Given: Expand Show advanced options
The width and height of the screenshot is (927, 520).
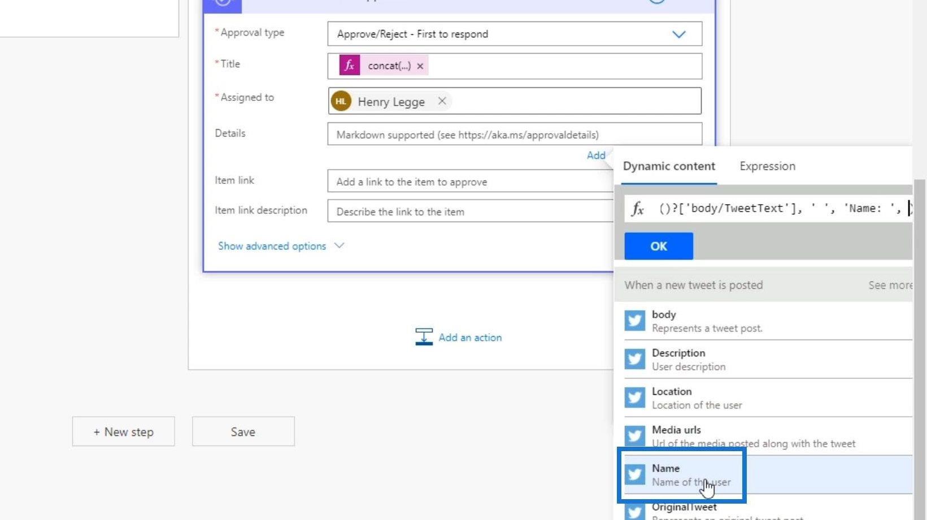Looking at the screenshot, I should tap(281, 246).
